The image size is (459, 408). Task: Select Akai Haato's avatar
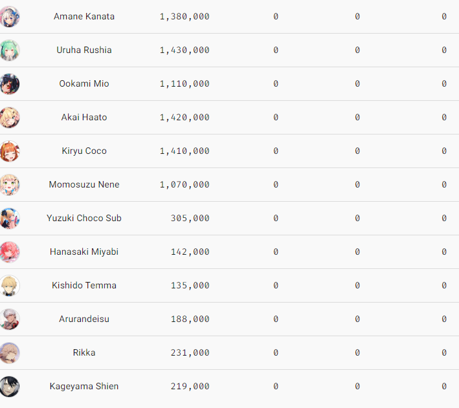10,118
